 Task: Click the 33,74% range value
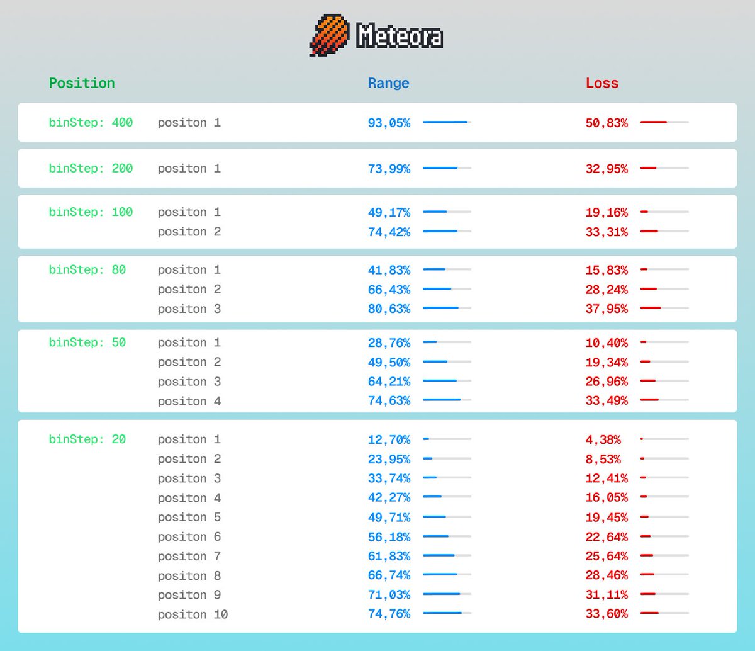click(x=389, y=478)
